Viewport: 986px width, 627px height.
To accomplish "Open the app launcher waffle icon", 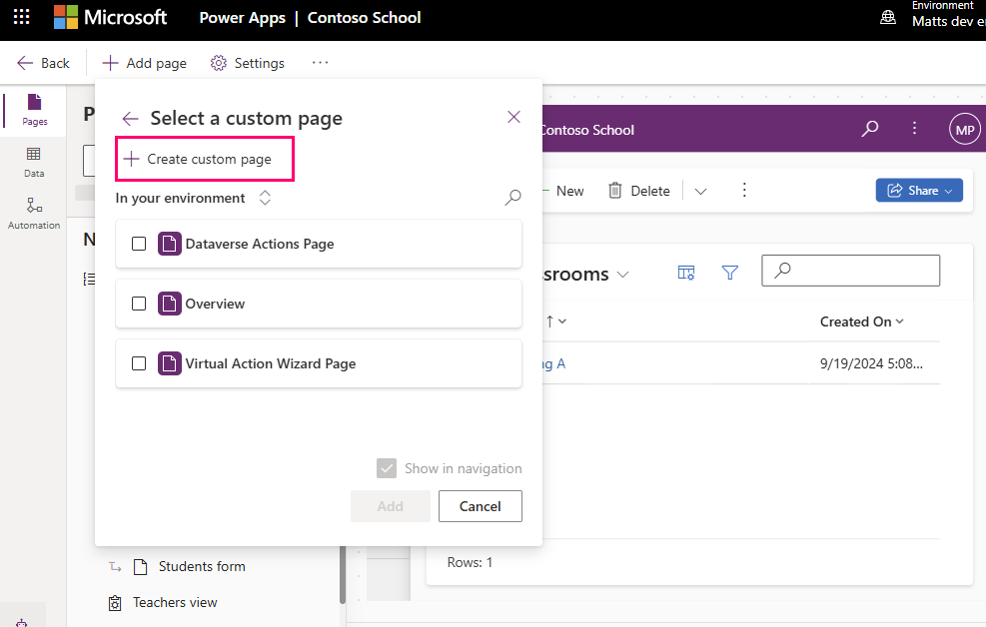I will 21,17.
